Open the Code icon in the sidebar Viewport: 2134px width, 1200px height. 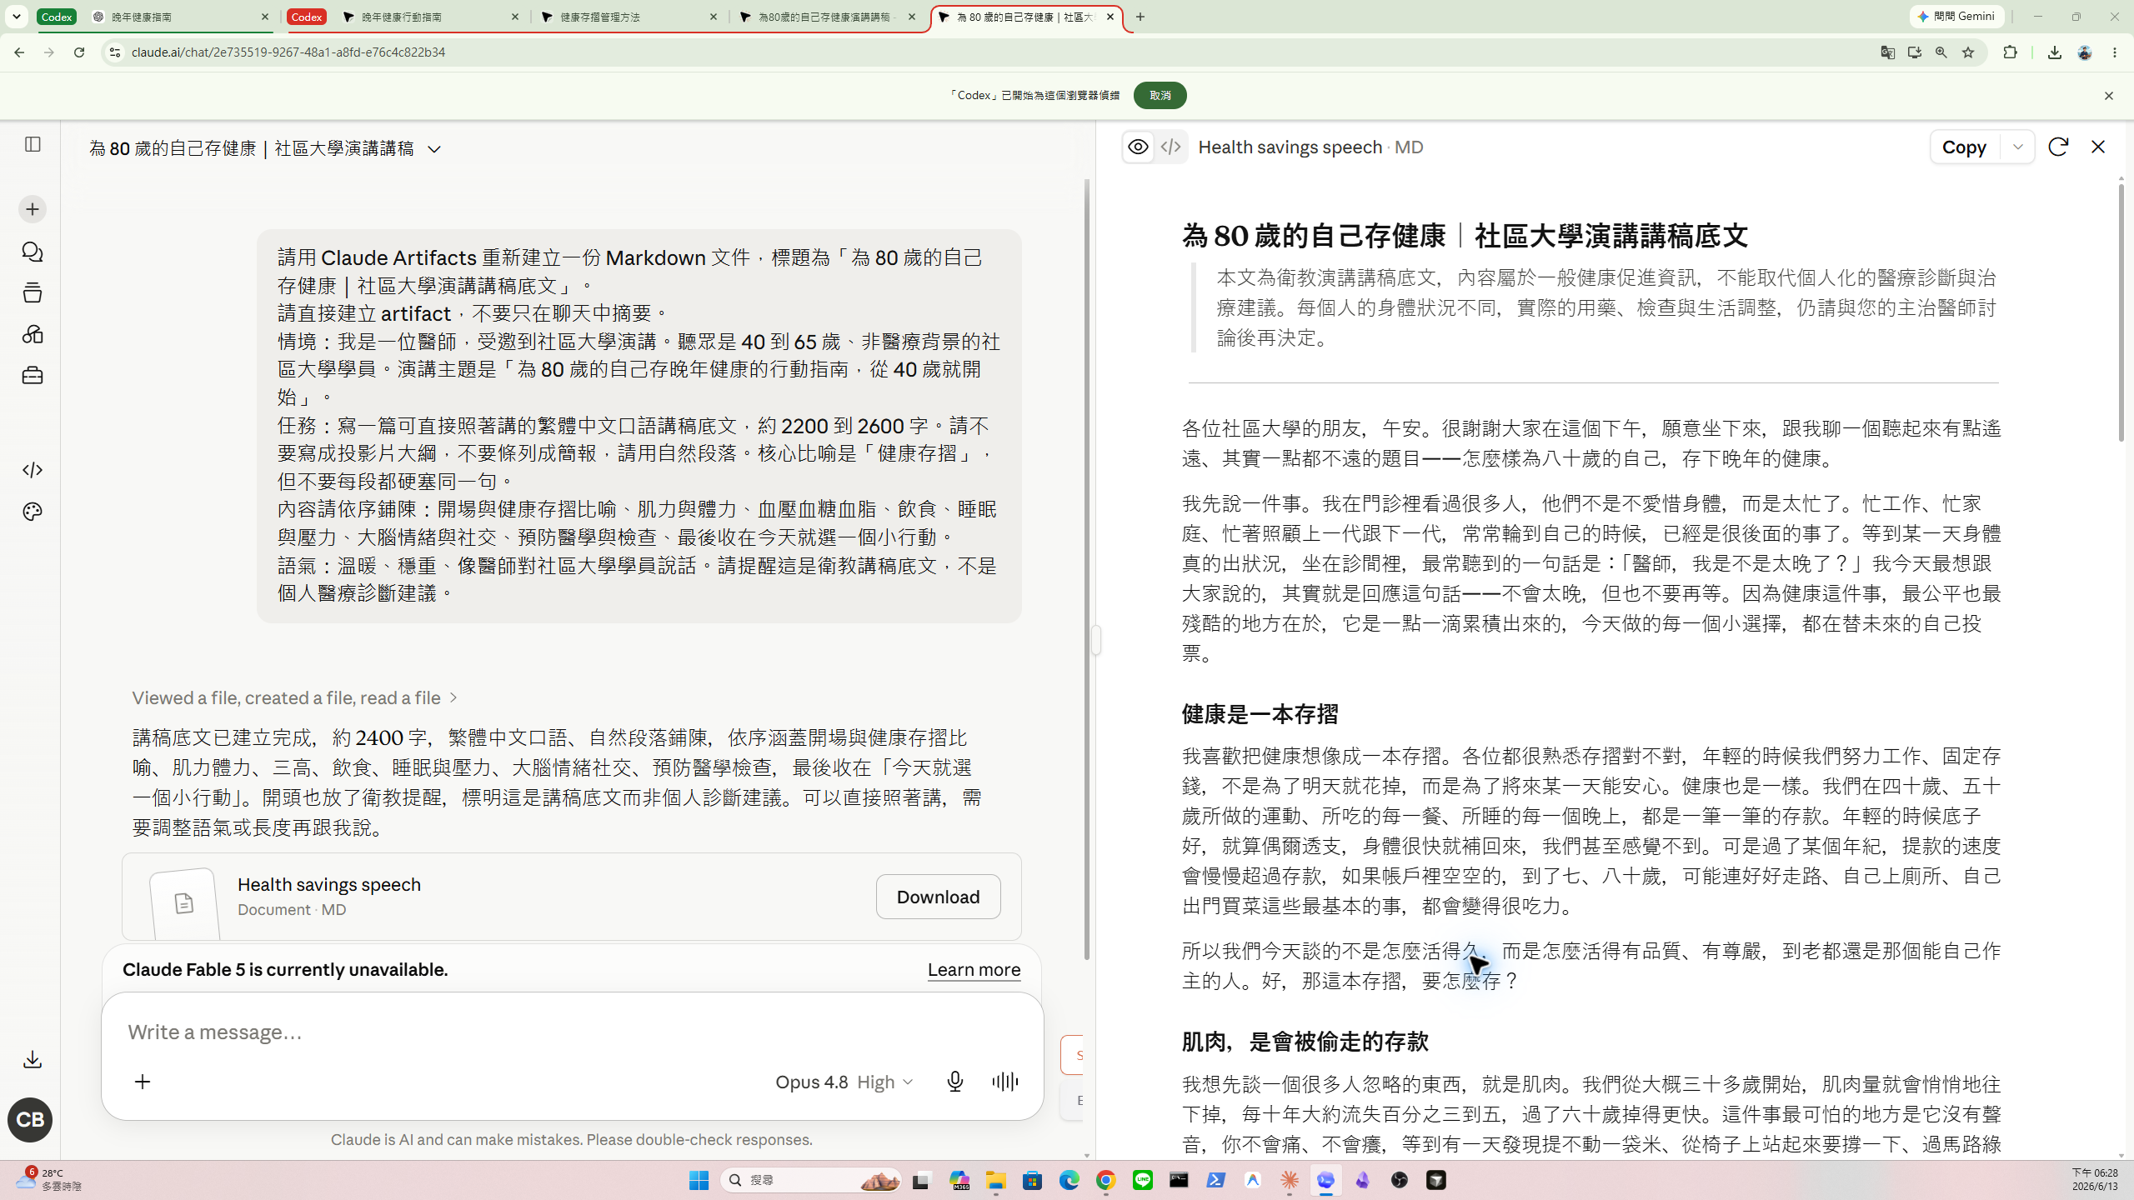tap(33, 470)
